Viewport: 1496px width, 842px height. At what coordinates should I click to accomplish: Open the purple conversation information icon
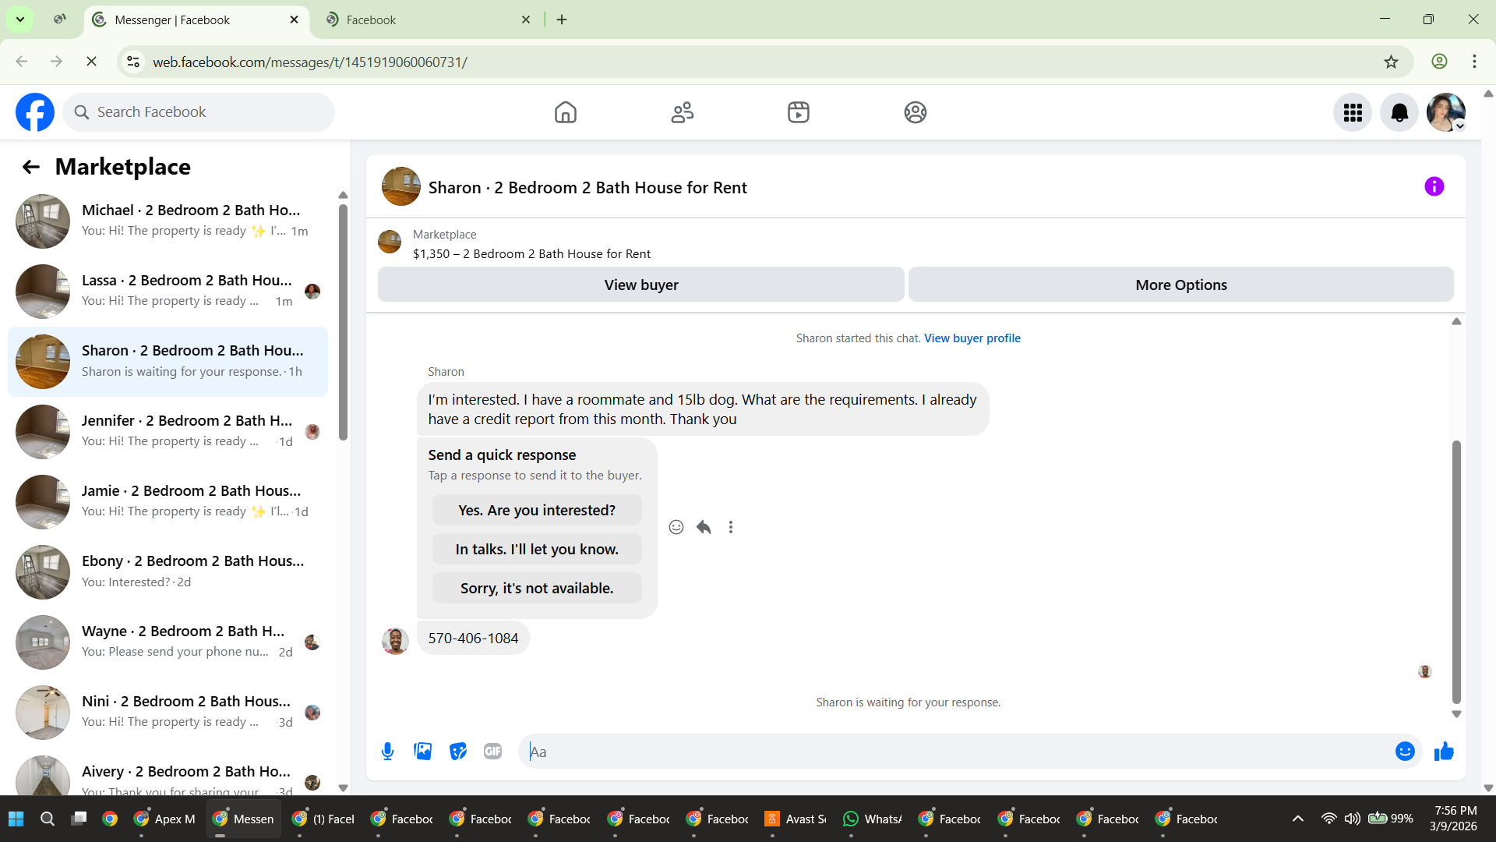pos(1434,187)
